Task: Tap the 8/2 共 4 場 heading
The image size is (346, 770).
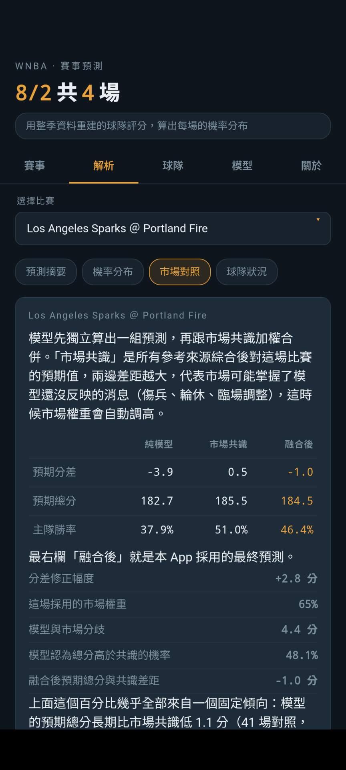Action: [68, 92]
